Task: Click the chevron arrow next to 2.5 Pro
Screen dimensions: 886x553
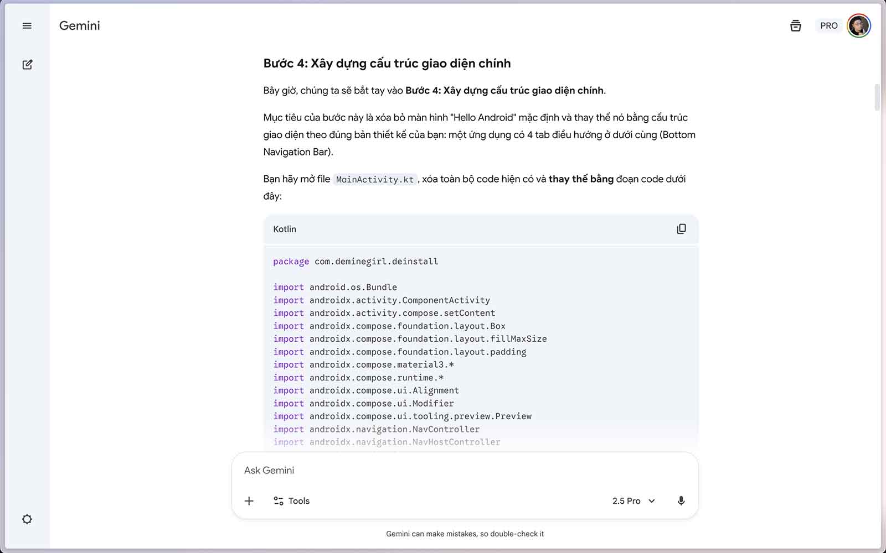Action: click(652, 500)
